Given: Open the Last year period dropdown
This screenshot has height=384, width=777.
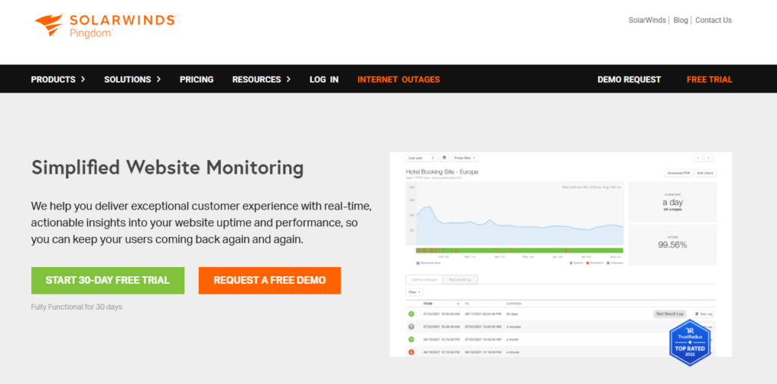Looking at the screenshot, I should click(421, 158).
